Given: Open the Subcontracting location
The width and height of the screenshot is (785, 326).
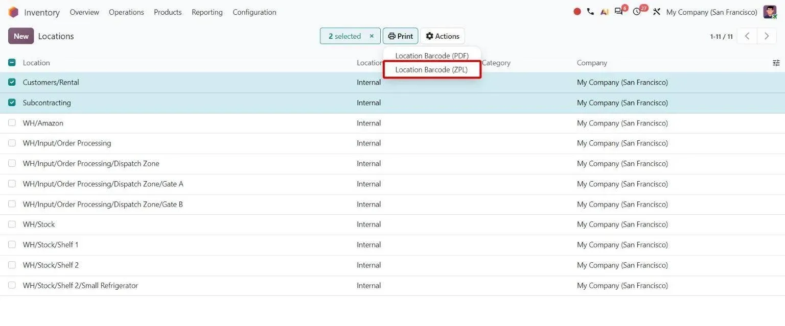Looking at the screenshot, I should coord(47,103).
